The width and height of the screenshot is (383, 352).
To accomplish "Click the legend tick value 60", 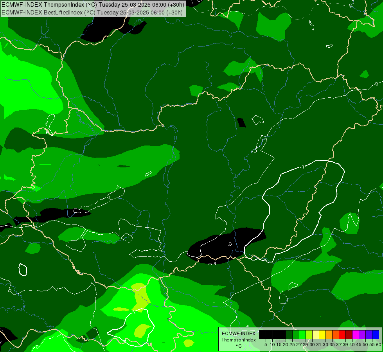I will 379,345.
